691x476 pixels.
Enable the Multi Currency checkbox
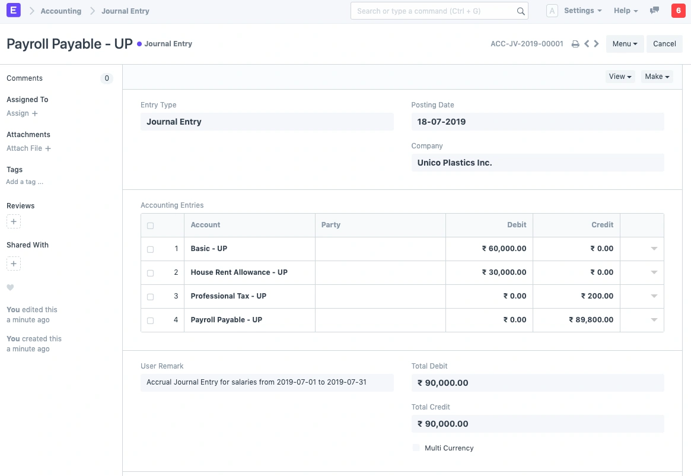pyautogui.click(x=416, y=448)
